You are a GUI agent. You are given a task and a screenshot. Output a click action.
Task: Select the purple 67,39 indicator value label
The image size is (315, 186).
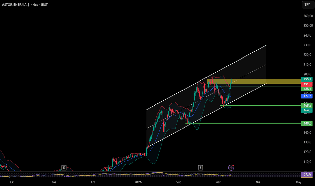(307, 174)
